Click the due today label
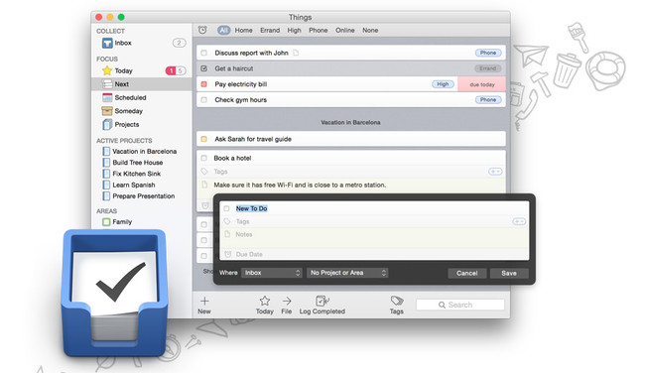 (481, 84)
